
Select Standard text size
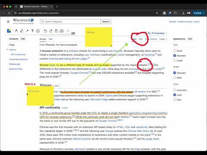tap(175, 56)
